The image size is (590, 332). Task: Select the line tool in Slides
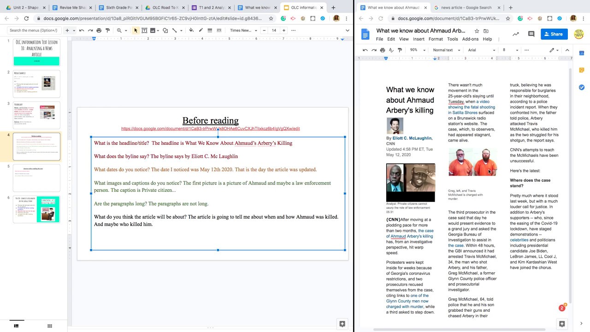click(174, 30)
